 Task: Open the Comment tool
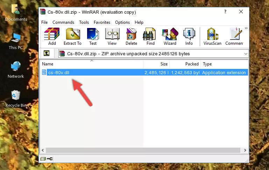pyautogui.click(x=234, y=36)
